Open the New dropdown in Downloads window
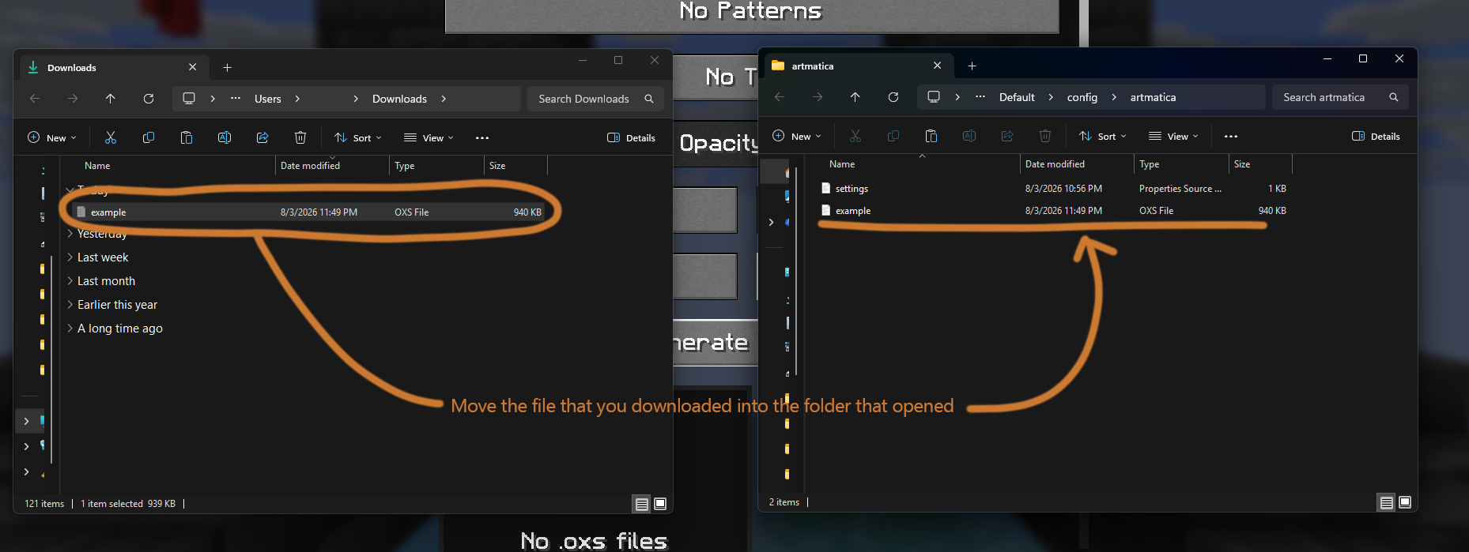Image resolution: width=1469 pixels, height=552 pixels. click(x=52, y=137)
